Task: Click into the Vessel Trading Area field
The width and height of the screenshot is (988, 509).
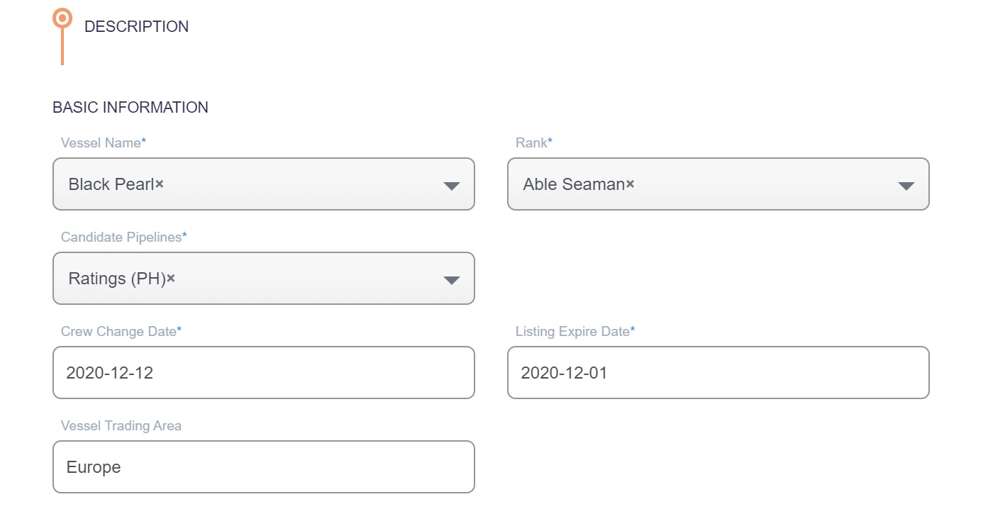Action: [x=263, y=467]
